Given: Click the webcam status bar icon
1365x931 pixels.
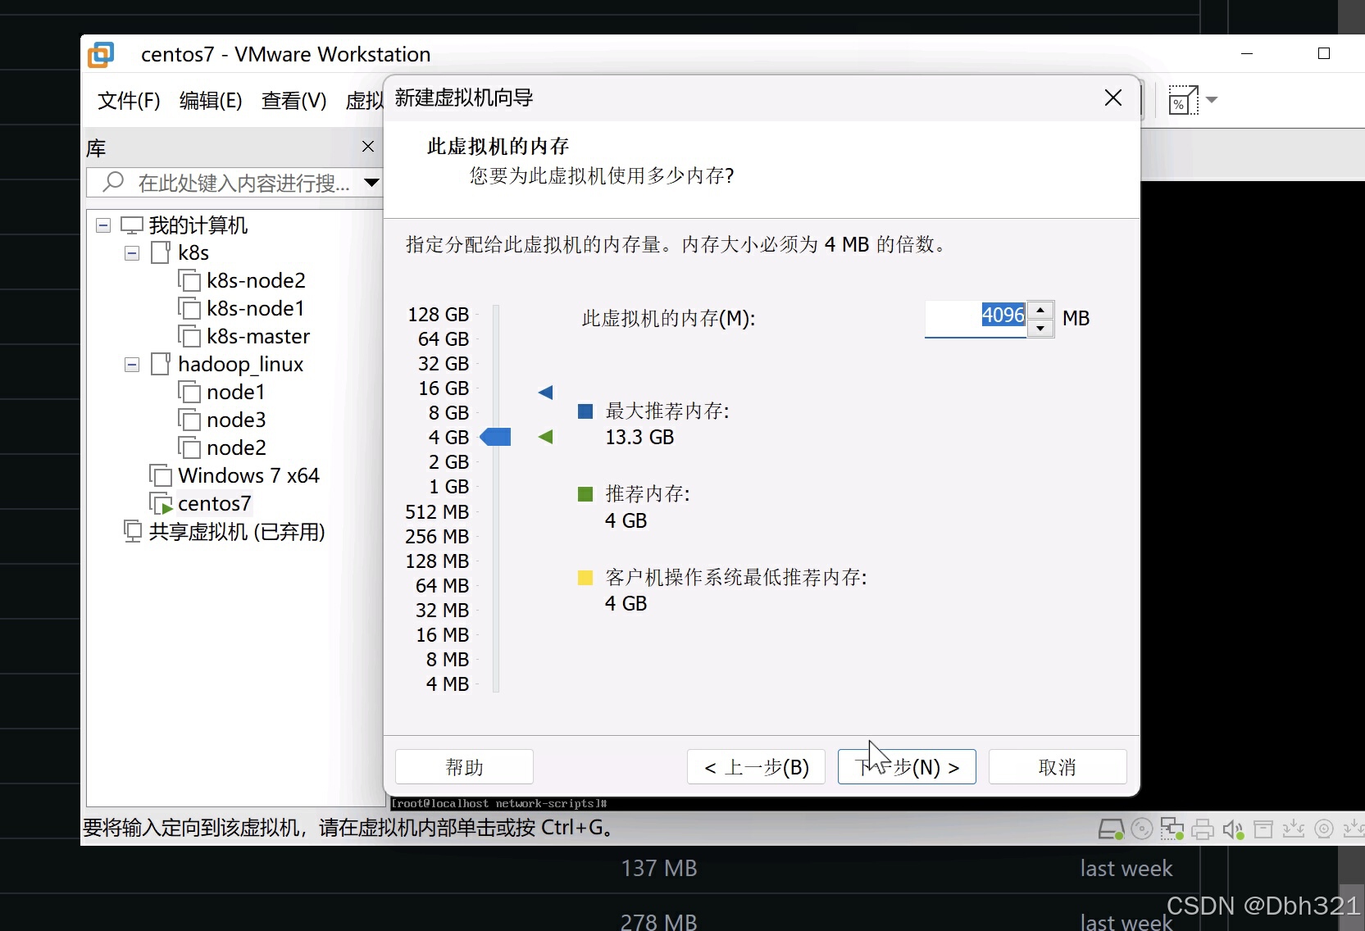Looking at the screenshot, I should 1324,829.
